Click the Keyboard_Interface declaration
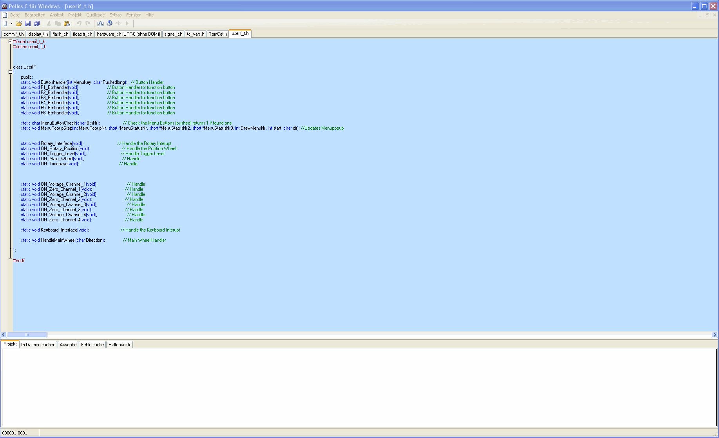 [55, 230]
